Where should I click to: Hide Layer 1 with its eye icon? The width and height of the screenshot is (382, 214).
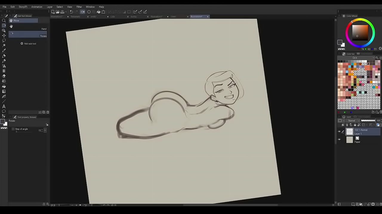click(339, 131)
